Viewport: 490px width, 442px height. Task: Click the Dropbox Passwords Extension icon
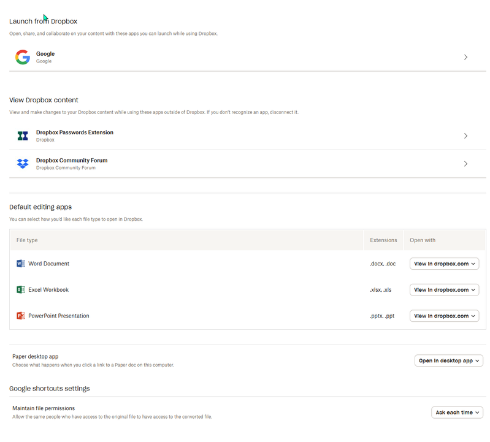pyautogui.click(x=23, y=136)
